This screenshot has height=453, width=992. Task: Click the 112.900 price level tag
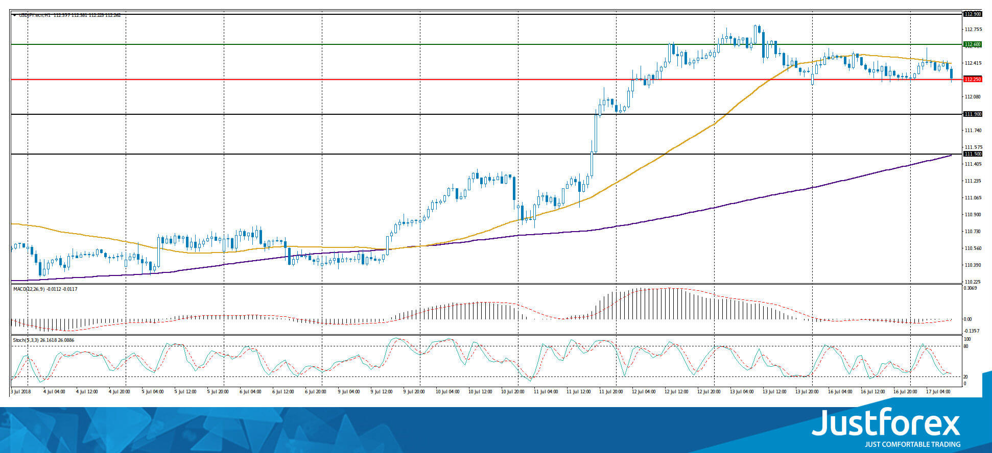[x=972, y=14]
